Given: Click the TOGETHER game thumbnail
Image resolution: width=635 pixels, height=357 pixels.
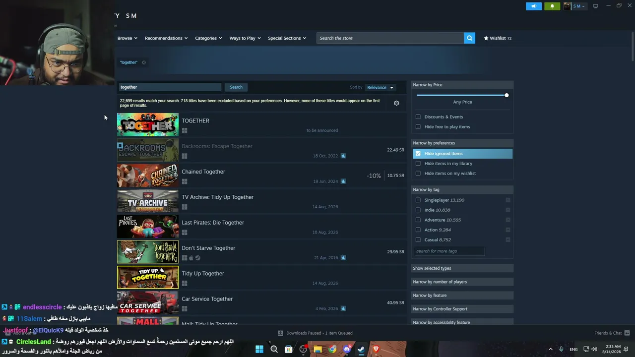Looking at the screenshot, I should point(148,124).
